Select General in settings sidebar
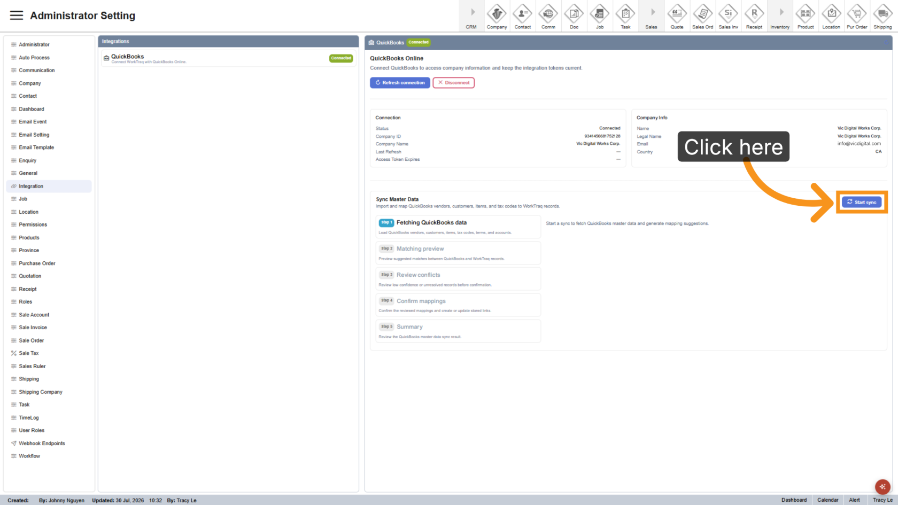The height and width of the screenshot is (505, 898). (49, 173)
